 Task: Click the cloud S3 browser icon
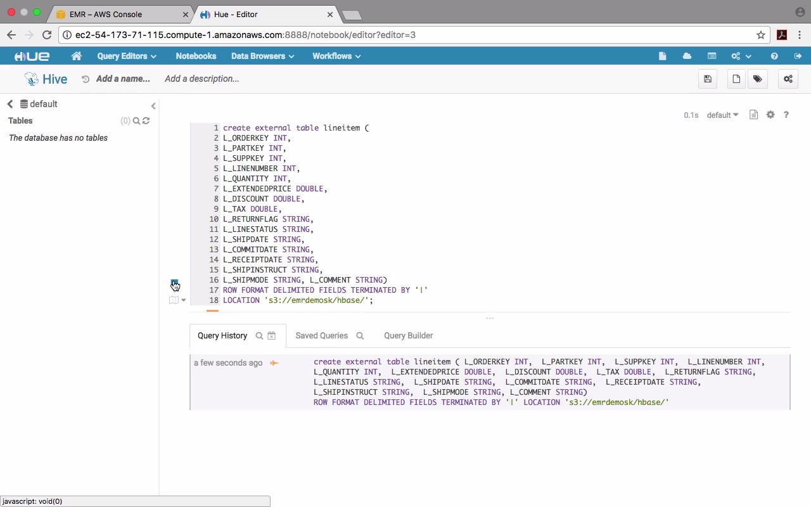[687, 56]
